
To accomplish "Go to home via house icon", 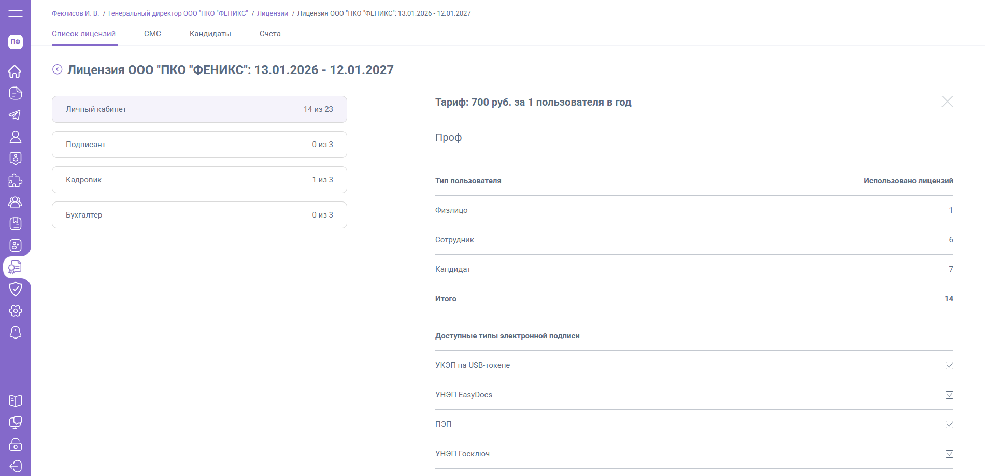I will [x=15, y=71].
